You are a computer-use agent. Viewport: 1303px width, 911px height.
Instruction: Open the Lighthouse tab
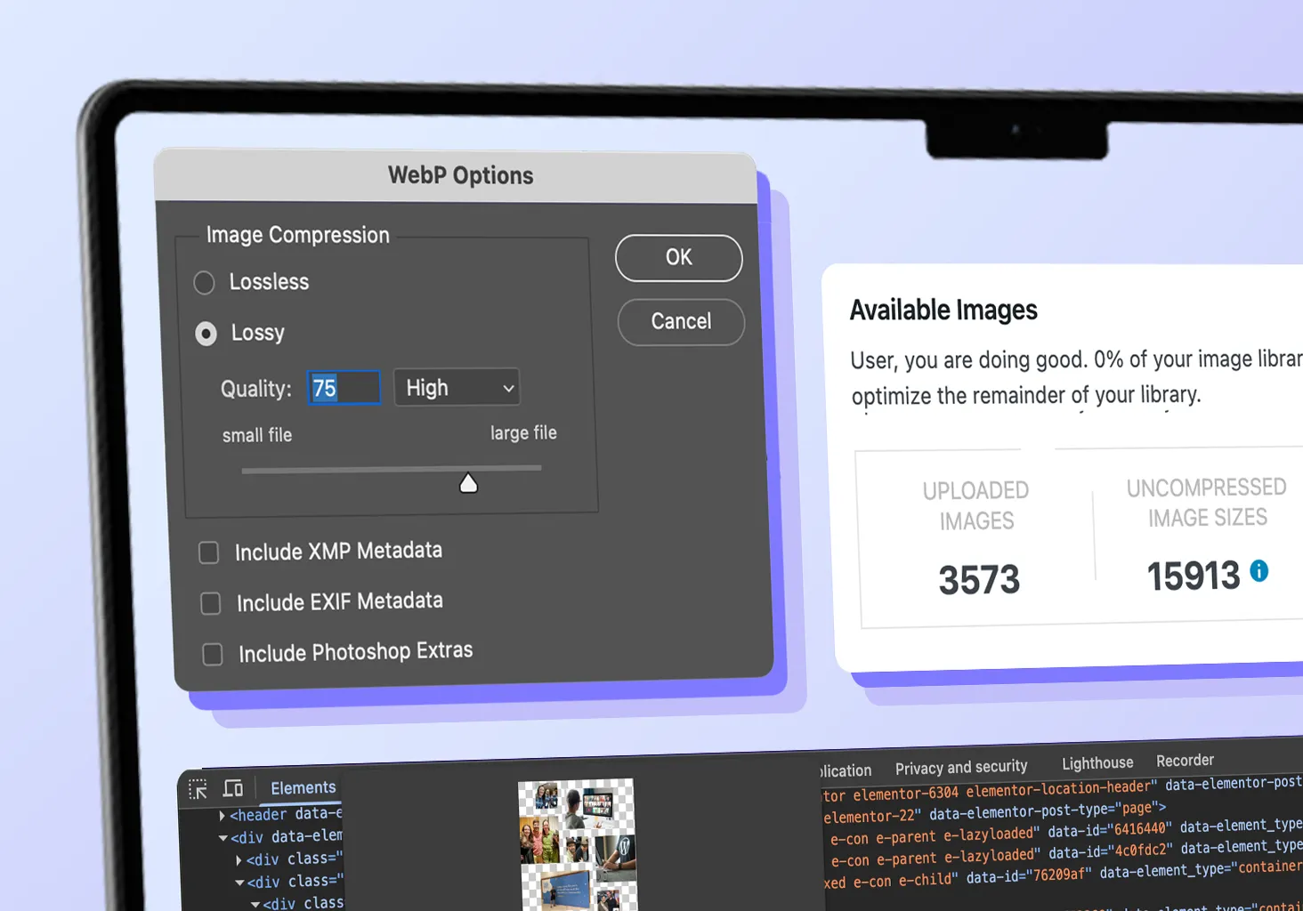1097,762
